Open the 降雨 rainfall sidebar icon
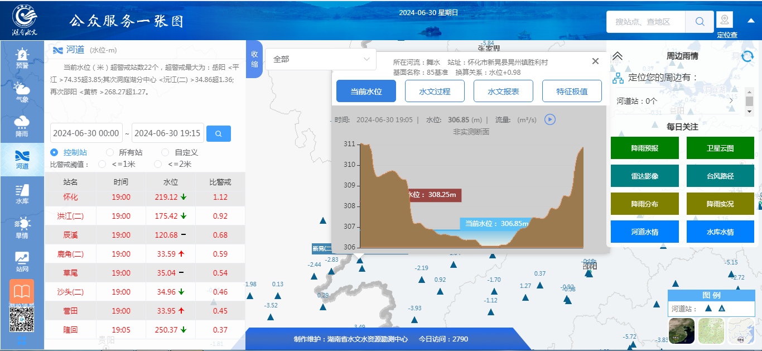Screen dimensions: 762x351 pyautogui.click(x=22, y=126)
